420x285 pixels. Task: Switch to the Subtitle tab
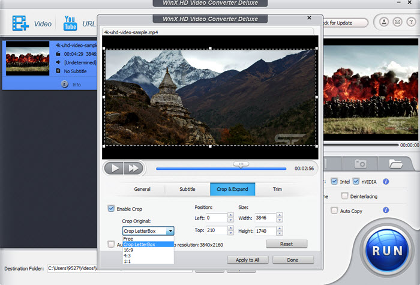[187, 189]
